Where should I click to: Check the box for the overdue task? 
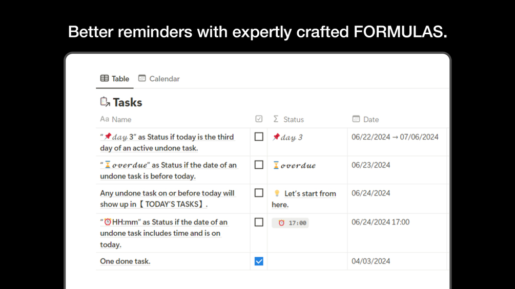click(259, 165)
